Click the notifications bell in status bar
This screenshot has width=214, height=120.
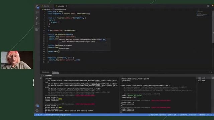212,115
